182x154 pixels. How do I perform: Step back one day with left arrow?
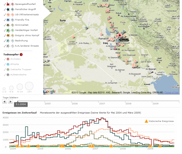click(x=4, y=102)
